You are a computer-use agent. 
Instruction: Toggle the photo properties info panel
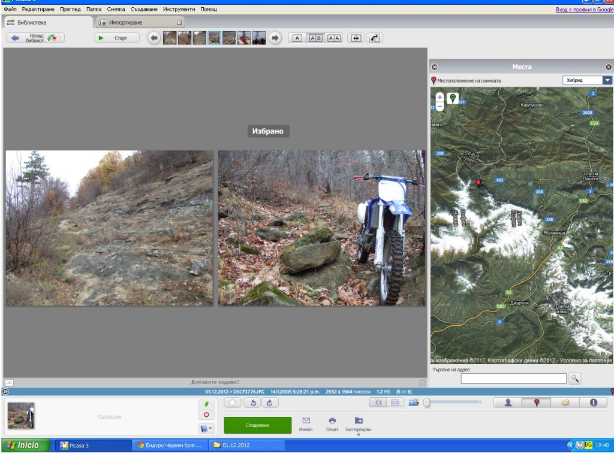594,402
